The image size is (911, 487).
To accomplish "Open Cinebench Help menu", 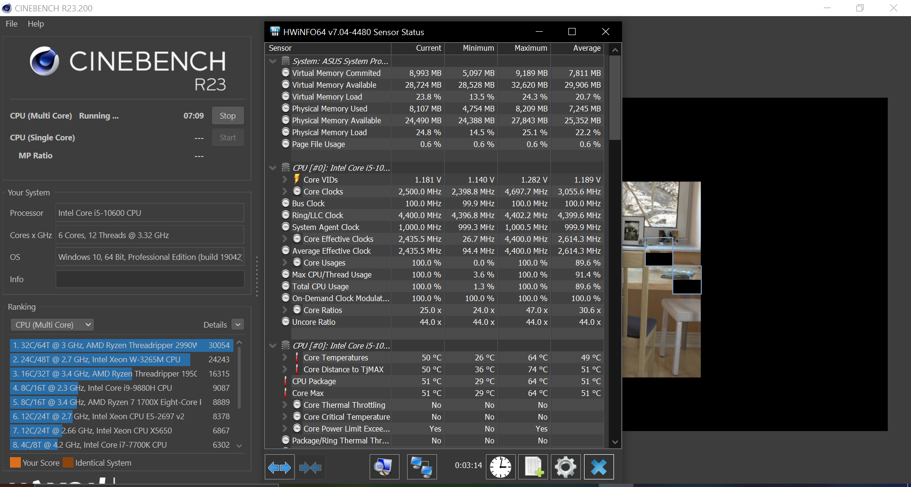I will click(x=36, y=24).
